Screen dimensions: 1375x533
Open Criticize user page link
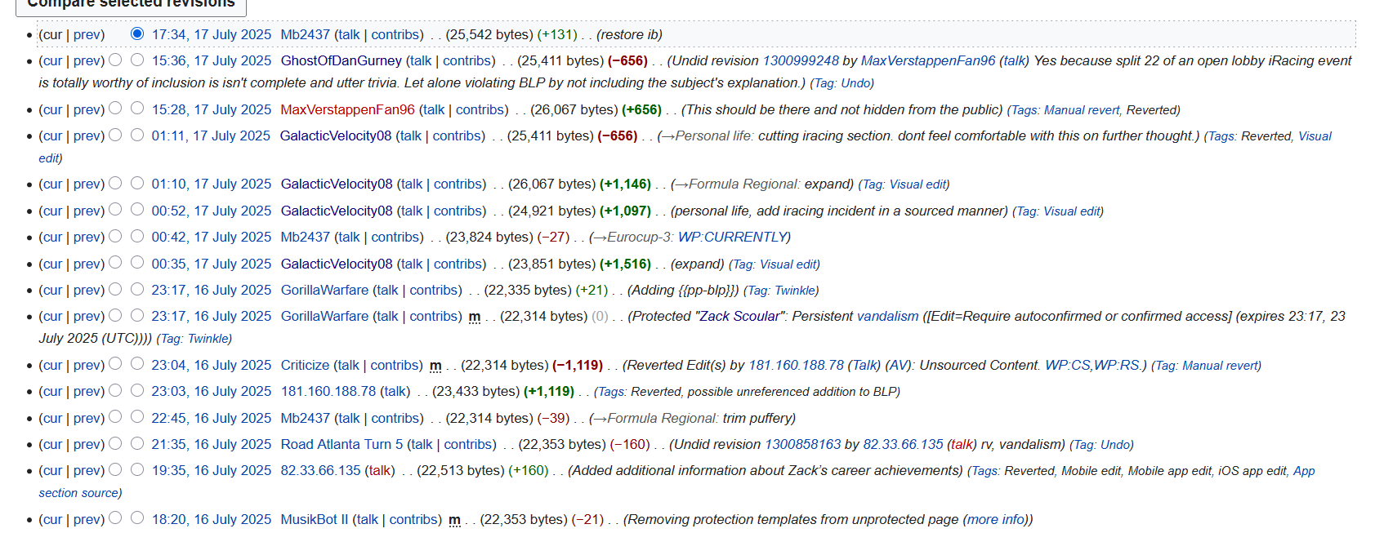point(305,365)
